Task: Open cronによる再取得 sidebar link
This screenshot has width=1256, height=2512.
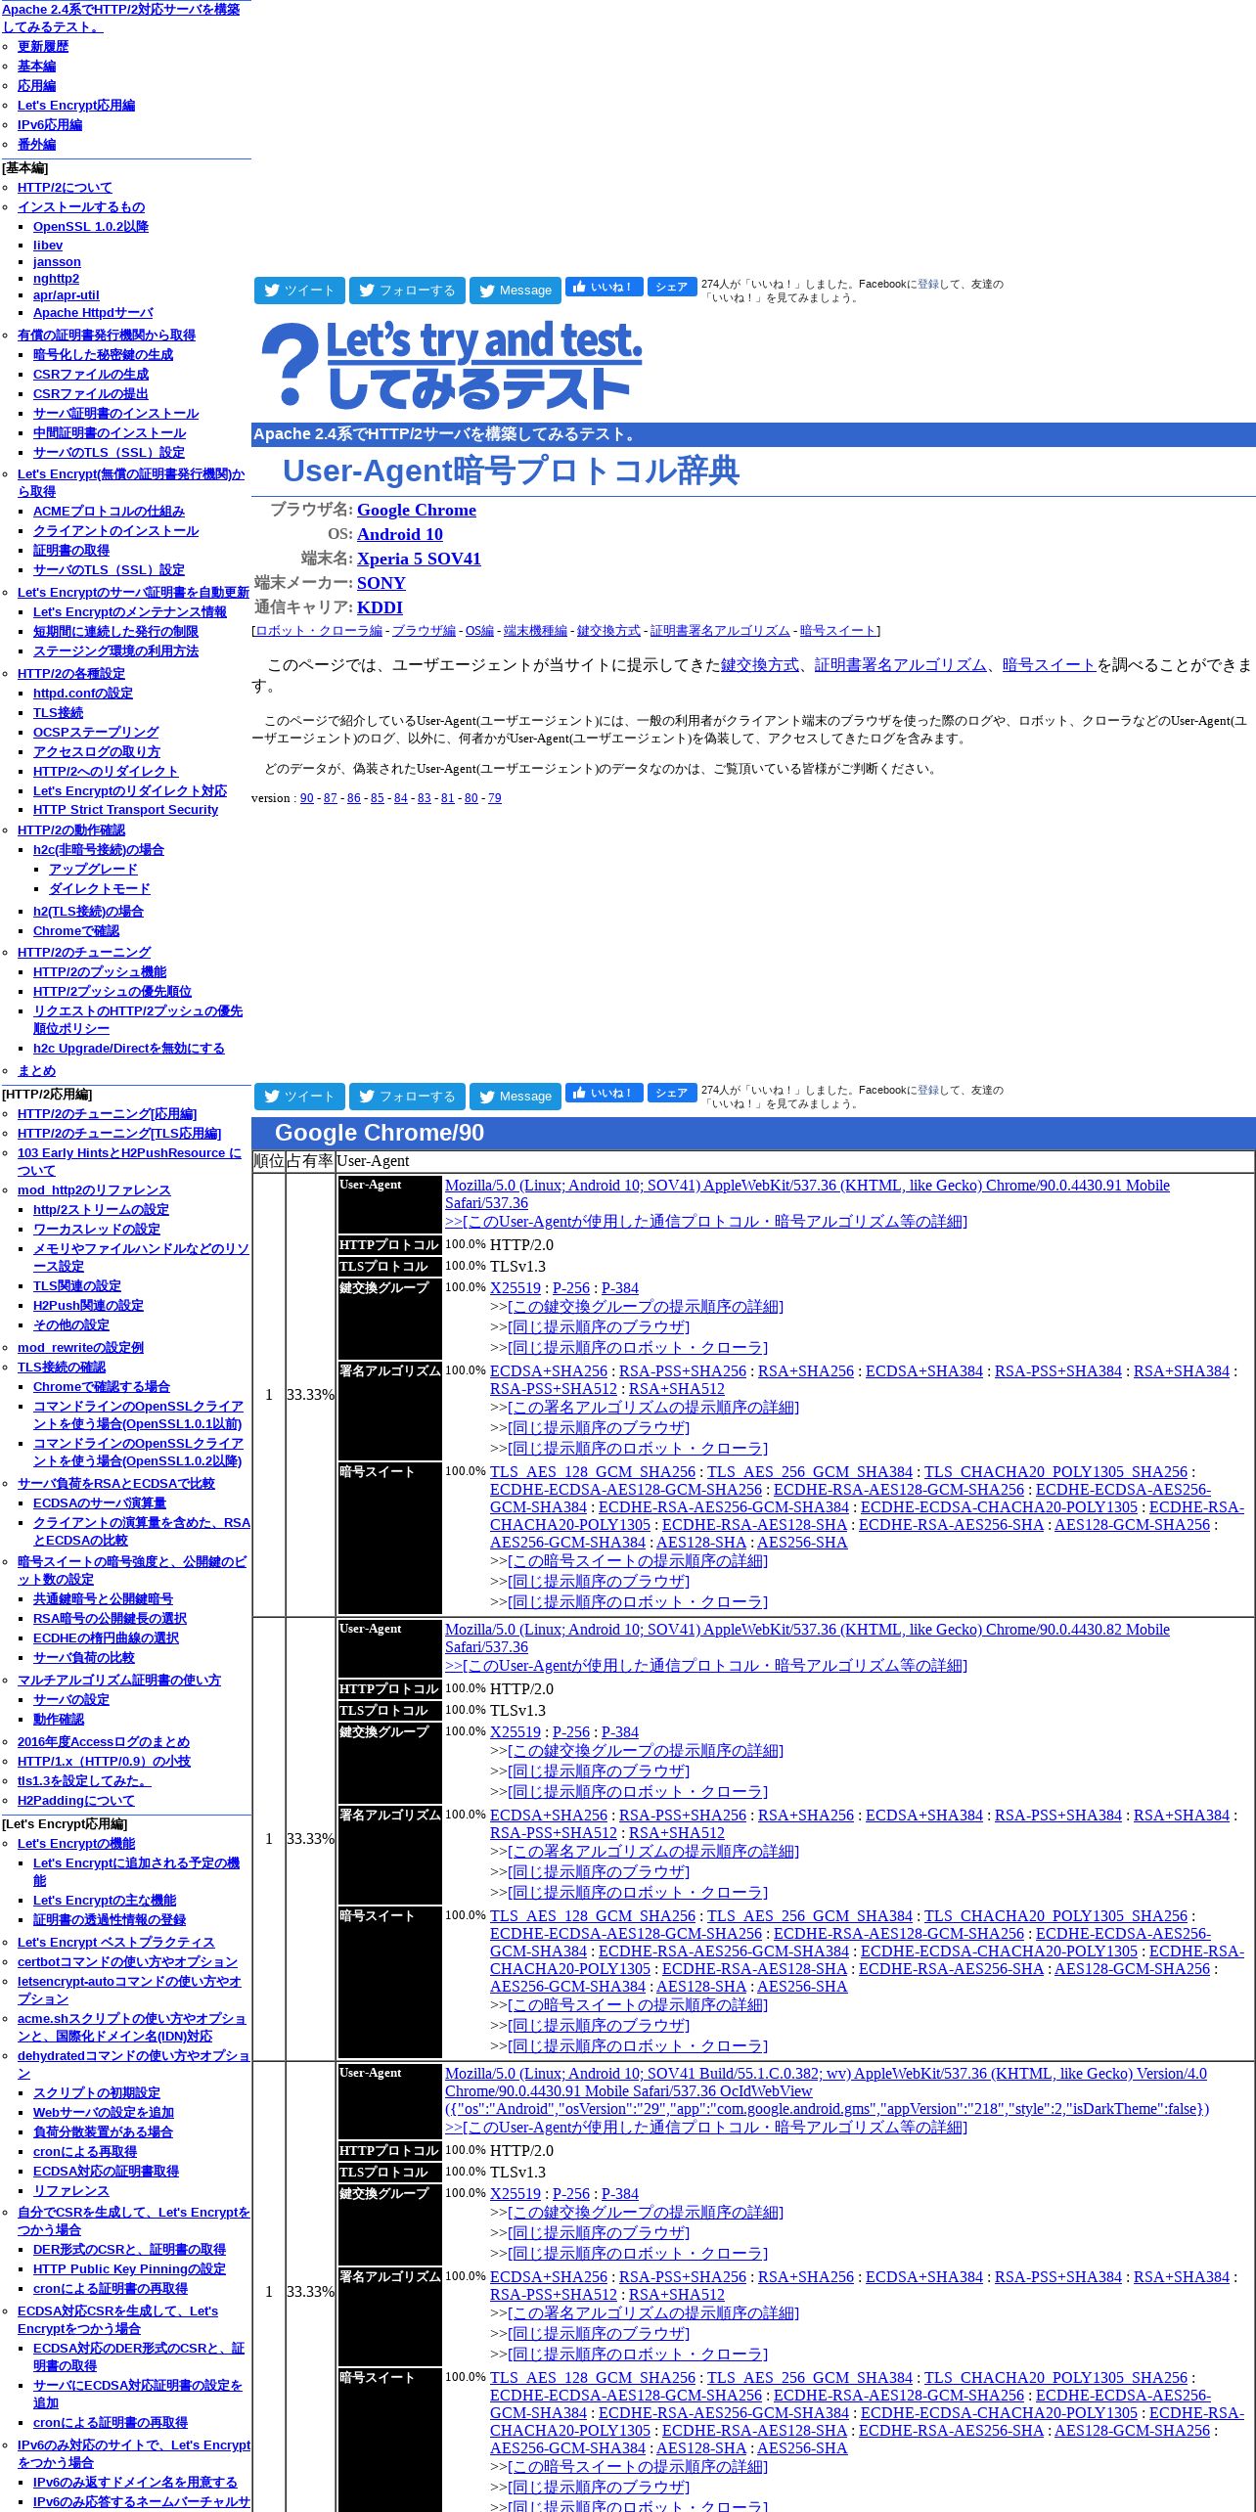Action: coord(85,2152)
